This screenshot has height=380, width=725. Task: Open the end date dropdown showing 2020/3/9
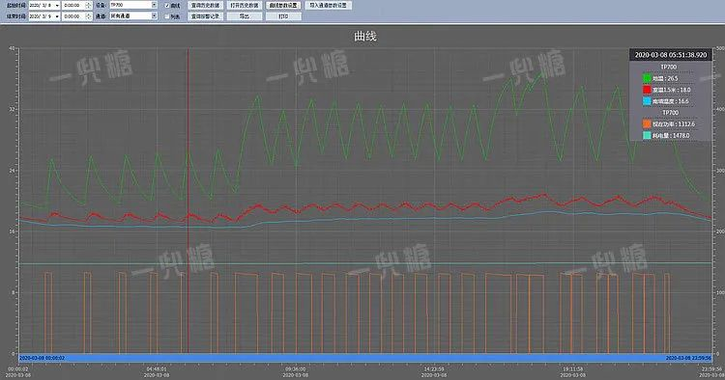tap(57, 16)
